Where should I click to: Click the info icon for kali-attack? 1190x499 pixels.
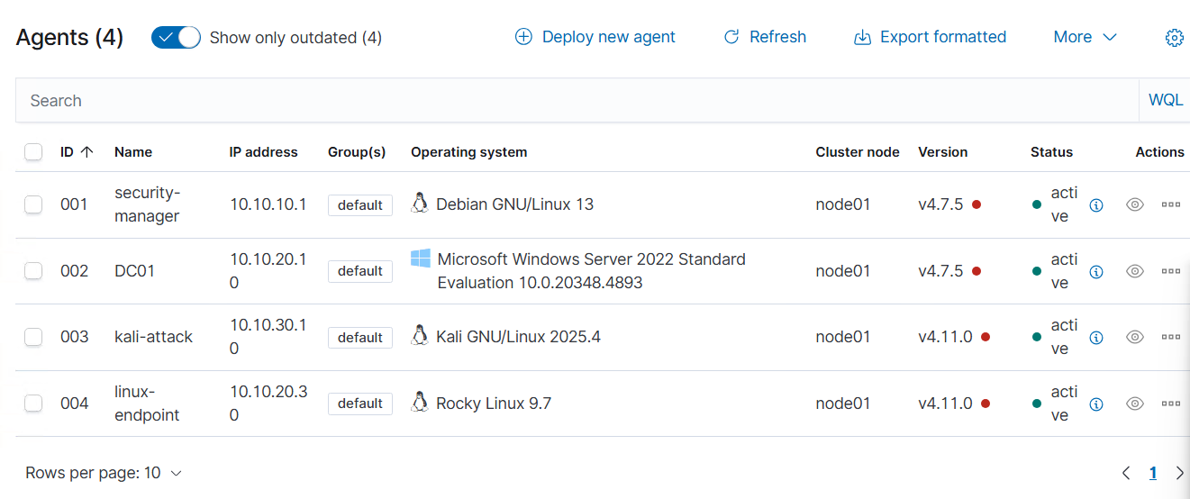click(1096, 338)
